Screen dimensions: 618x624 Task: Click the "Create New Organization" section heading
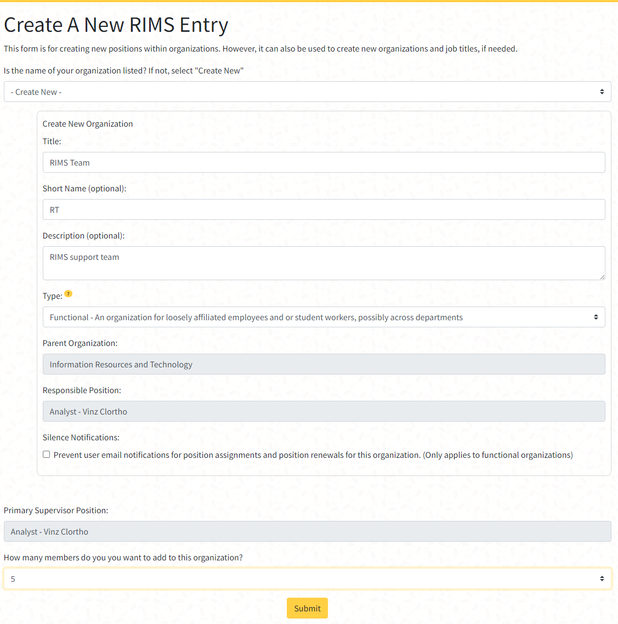pyautogui.click(x=88, y=124)
